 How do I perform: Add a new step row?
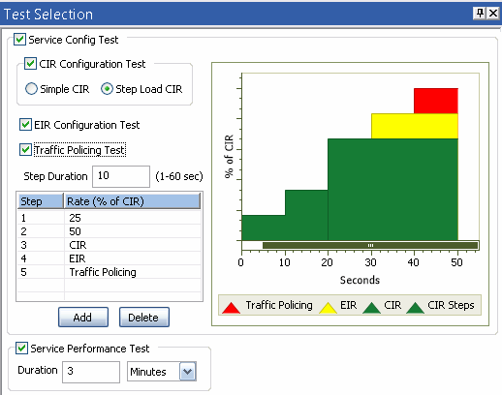83,318
